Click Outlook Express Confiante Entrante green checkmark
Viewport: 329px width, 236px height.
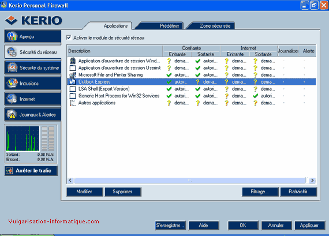coord(169,82)
